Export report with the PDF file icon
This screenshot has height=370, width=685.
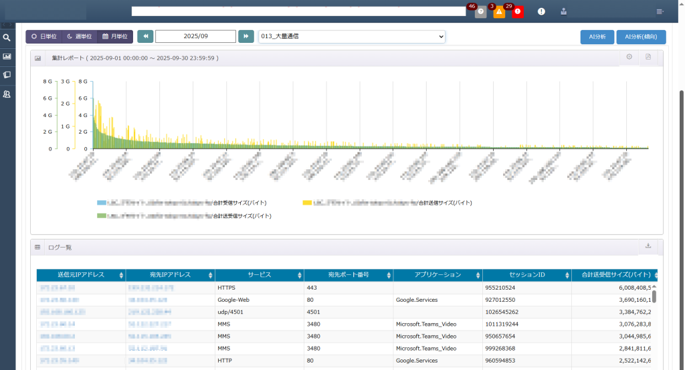click(648, 58)
